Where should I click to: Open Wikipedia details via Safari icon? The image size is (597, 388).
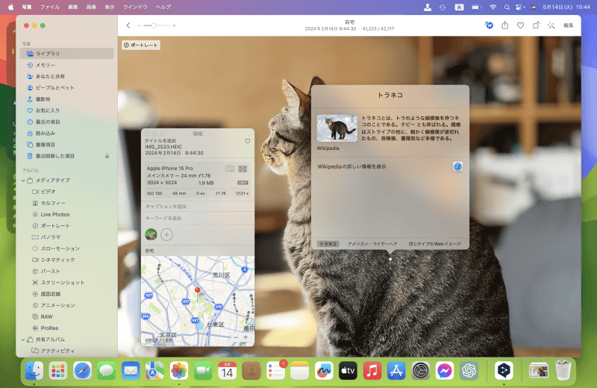(x=457, y=166)
